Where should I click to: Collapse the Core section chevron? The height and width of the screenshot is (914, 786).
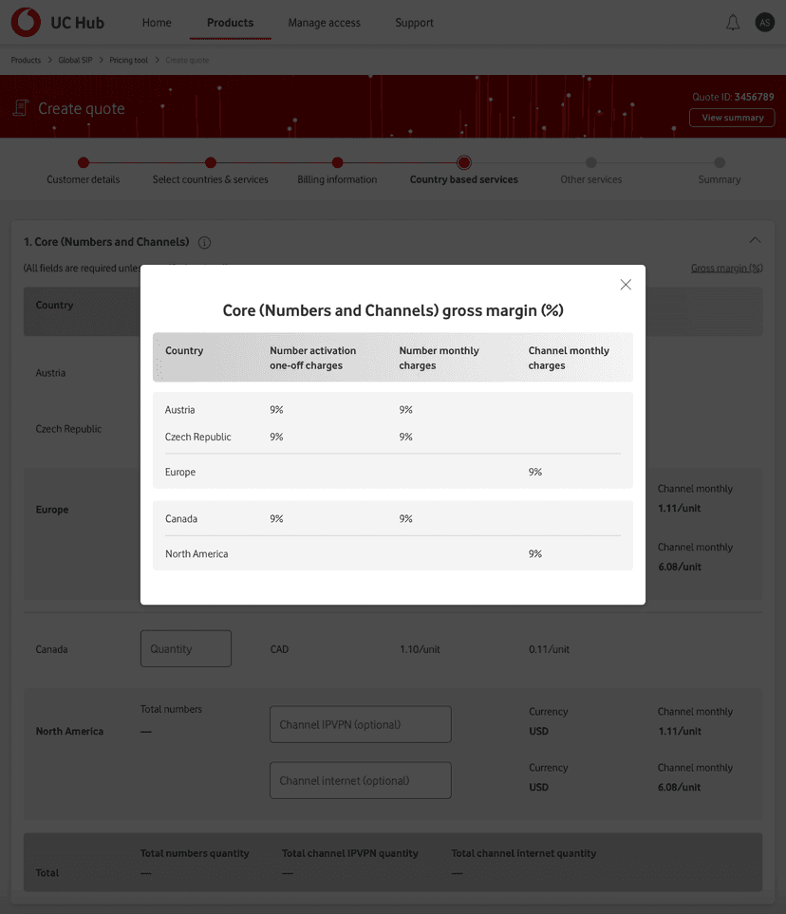(x=755, y=239)
